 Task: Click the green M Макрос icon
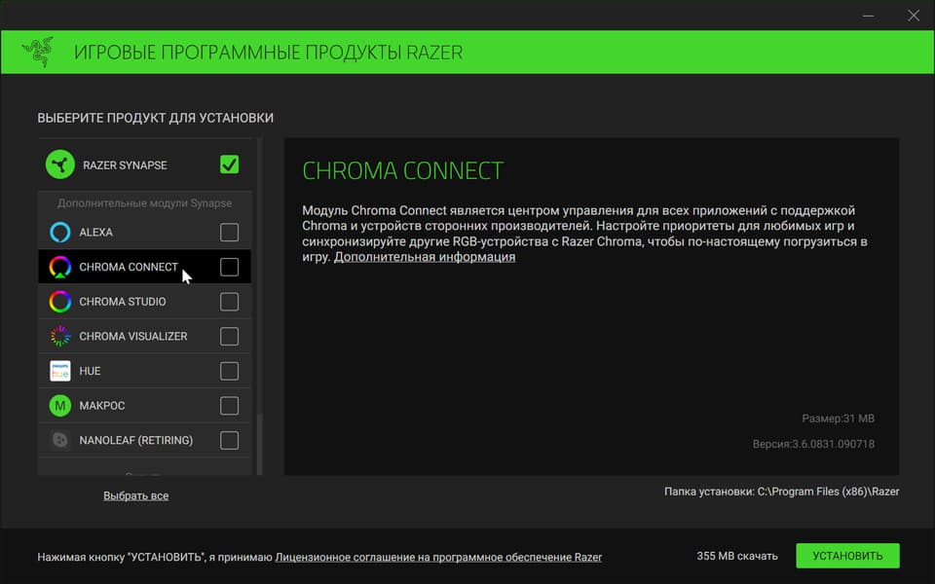(60, 405)
